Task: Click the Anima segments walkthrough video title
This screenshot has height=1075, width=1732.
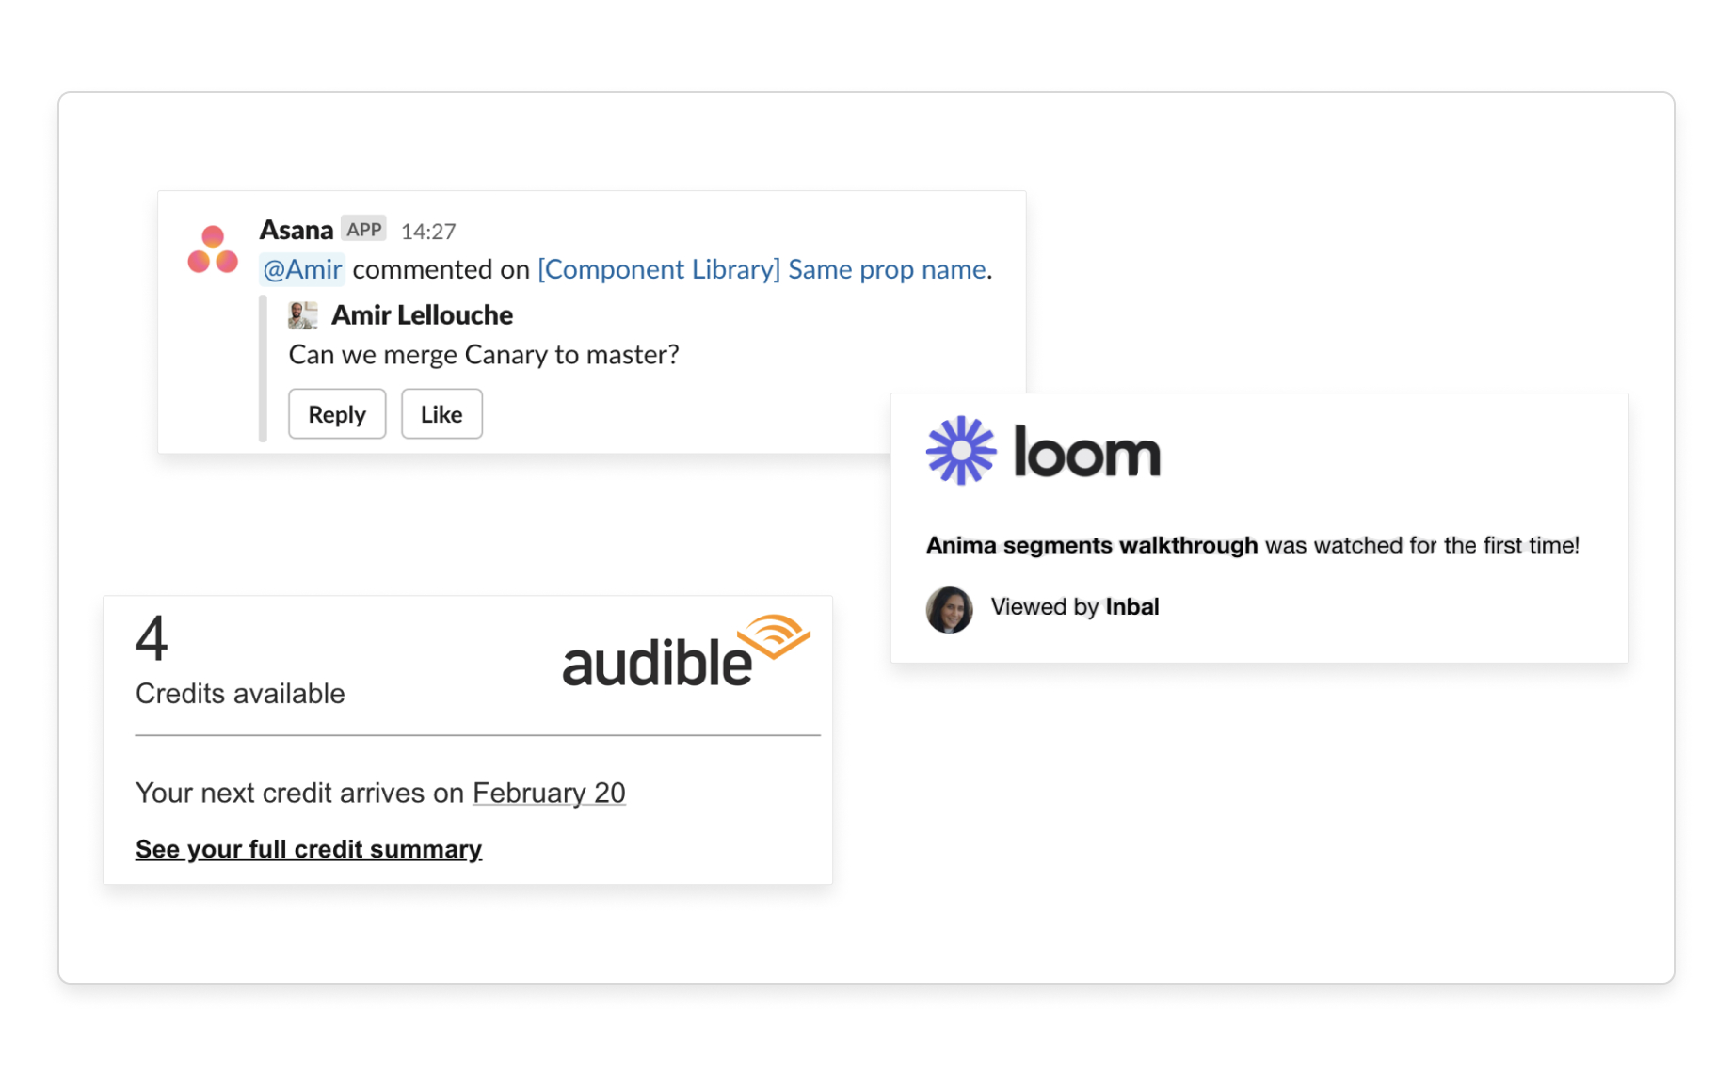Action: click(x=1092, y=546)
